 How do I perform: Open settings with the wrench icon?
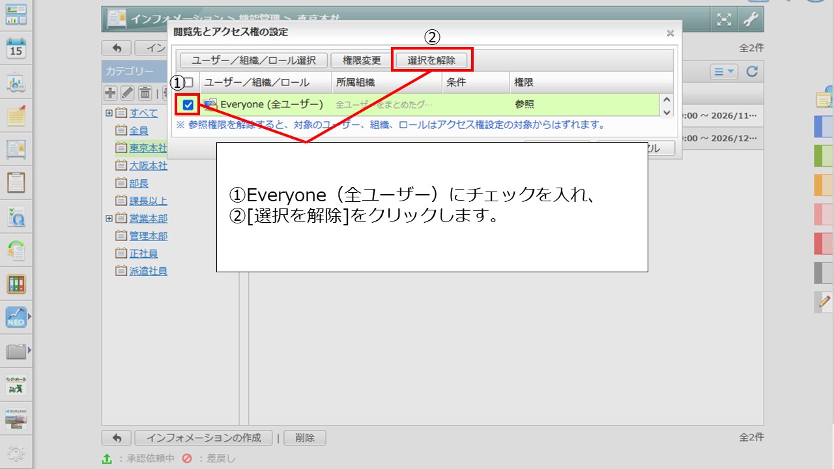pyautogui.click(x=750, y=20)
